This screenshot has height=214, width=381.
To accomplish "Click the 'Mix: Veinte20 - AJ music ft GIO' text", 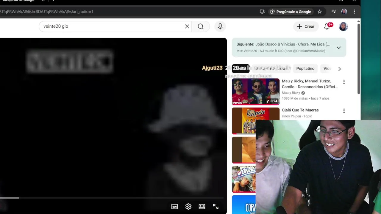I will pos(281,51).
